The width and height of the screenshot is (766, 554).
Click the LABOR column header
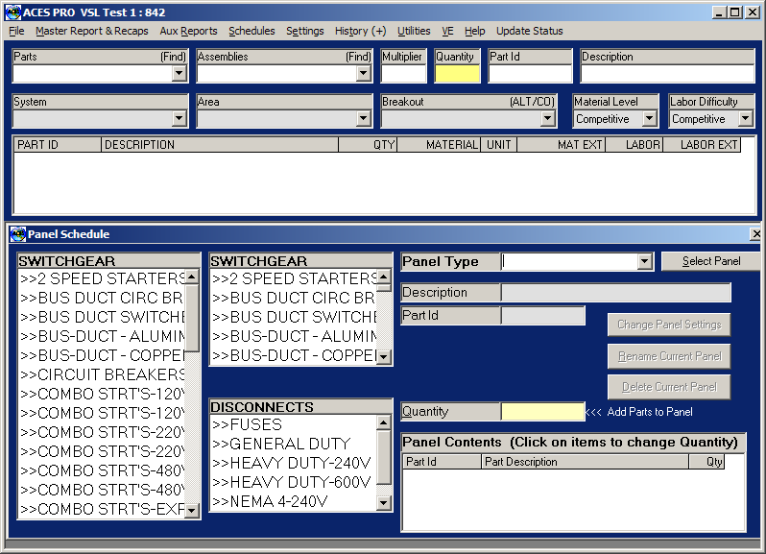(634, 145)
